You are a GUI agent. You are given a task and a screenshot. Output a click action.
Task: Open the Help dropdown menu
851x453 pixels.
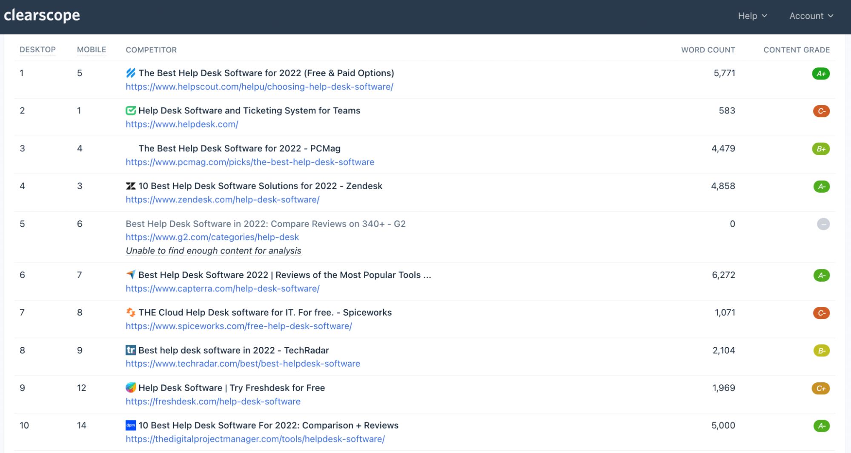pos(752,16)
